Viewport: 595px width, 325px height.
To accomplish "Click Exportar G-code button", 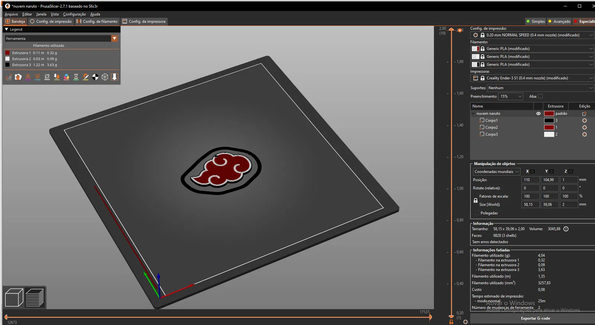I will click(x=535, y=318).
